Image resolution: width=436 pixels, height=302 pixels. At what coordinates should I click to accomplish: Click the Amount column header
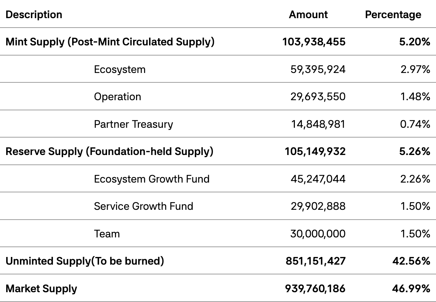coord(308,15)
